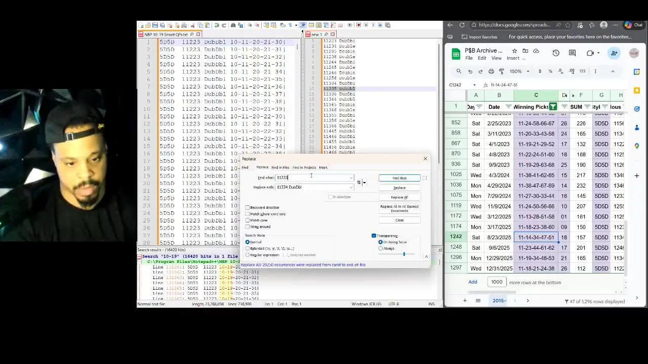Click the red record macro icon
The width and height of the screenshot is (648, 364).
point(358,25)
